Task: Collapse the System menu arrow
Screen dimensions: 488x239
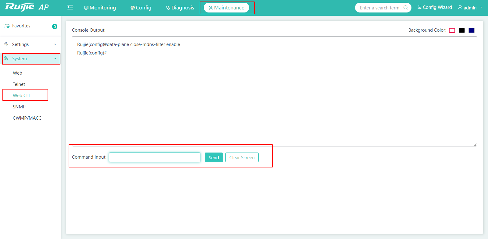Action: point(55,59)
